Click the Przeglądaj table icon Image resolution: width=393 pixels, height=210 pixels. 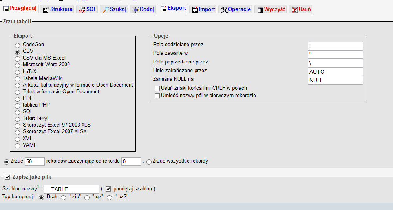[x=6, y=9]
